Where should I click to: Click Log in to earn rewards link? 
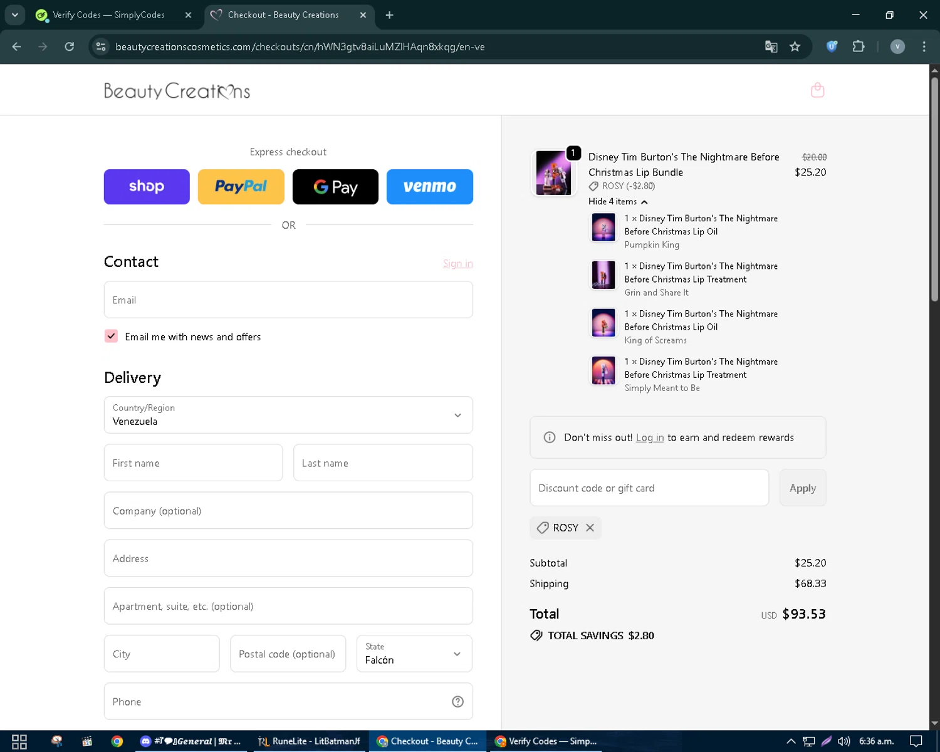(649, 437)
